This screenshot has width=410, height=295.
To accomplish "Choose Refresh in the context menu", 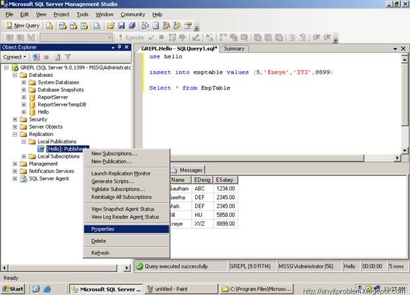I will pos(127,253).
